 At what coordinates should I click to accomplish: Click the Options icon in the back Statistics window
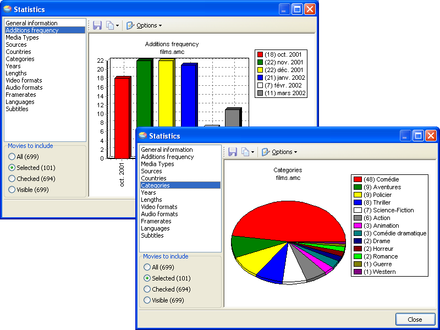coord(130,25)
